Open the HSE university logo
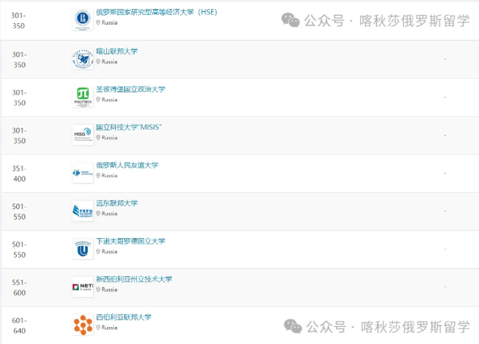 [x=83, y=20]
